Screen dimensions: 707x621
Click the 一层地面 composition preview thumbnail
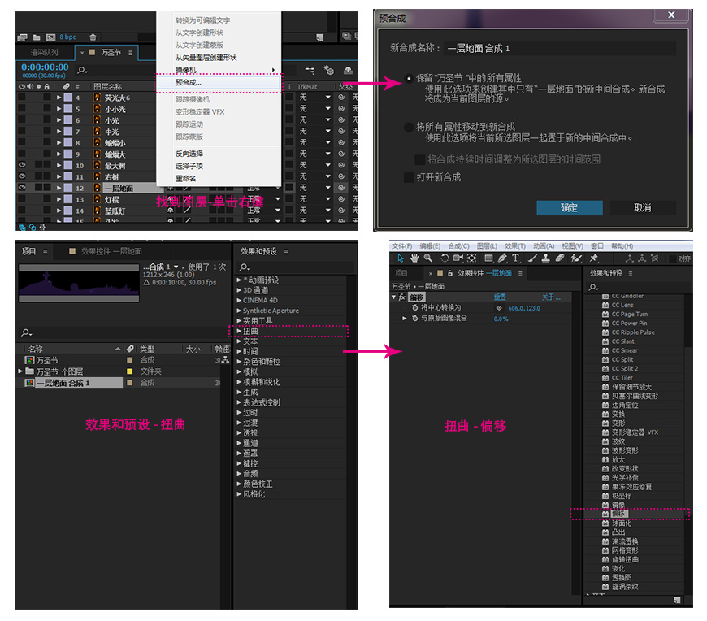point(79,283)
